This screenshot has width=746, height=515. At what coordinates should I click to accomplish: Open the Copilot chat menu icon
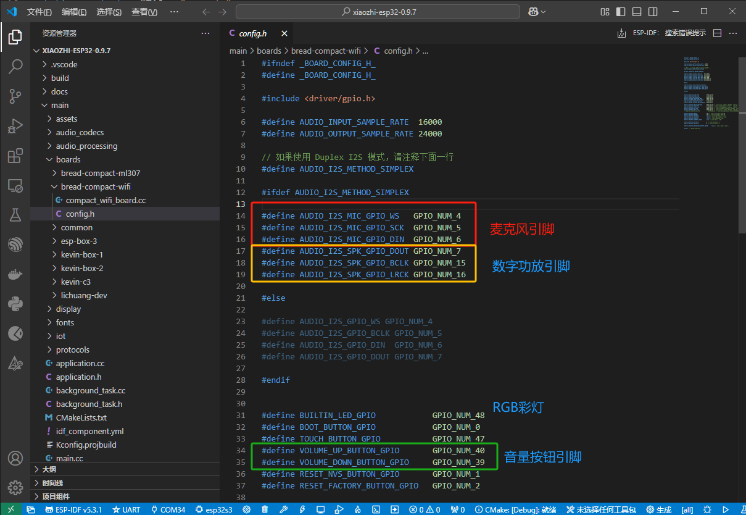point(534,12)
